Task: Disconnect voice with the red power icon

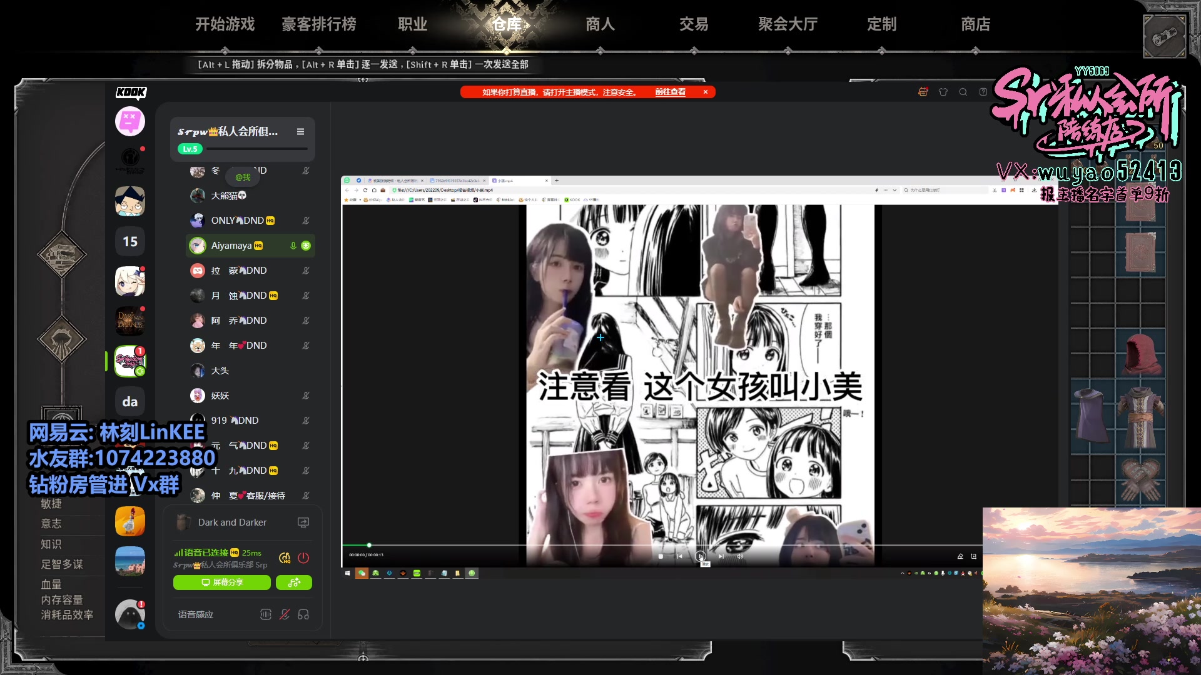Action: point(303,557)
